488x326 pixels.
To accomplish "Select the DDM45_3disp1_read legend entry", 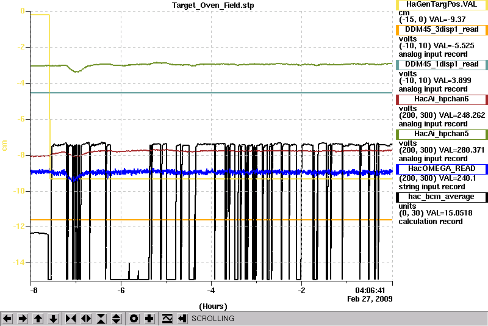I will pyautogui.click(x=442, y=29).
